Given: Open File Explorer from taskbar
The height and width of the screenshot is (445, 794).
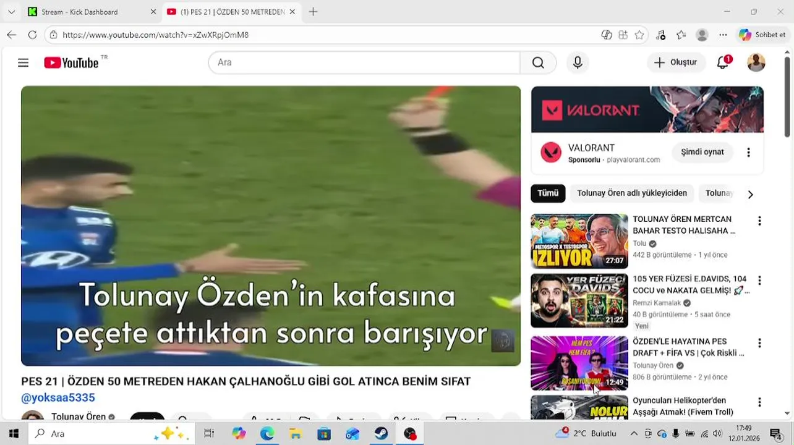Looking at the screenshot, I should click(296, 434).
